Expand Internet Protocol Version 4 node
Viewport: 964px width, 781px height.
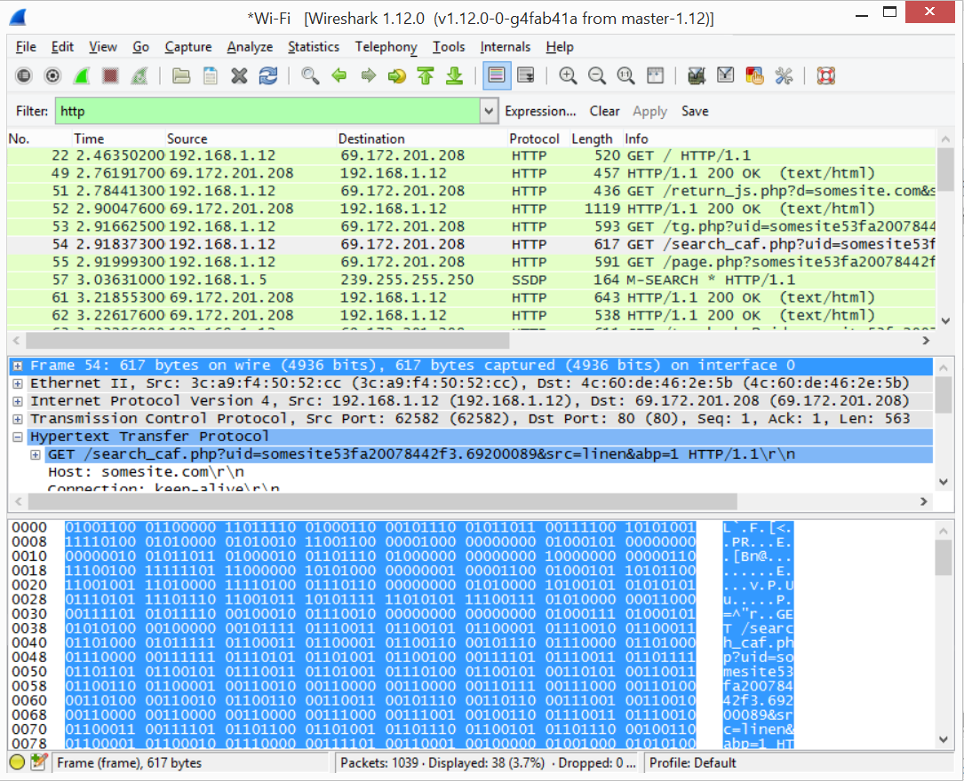18,401
